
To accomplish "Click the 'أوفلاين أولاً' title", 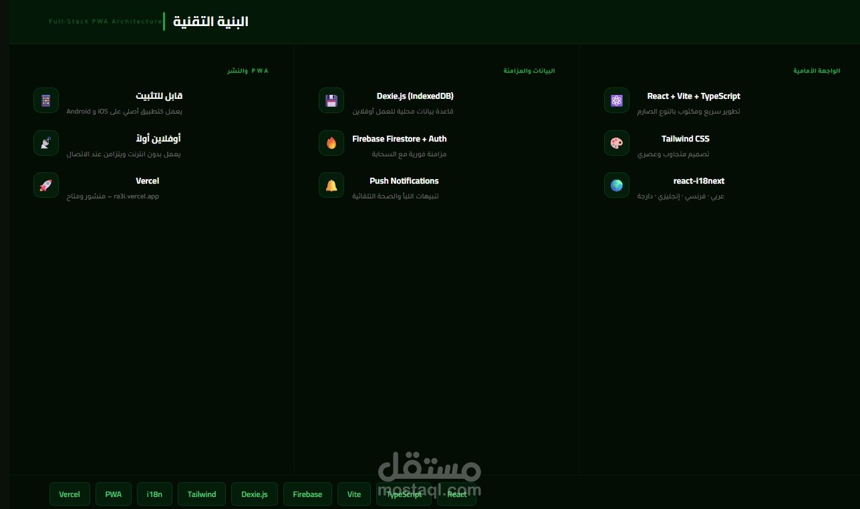I will click(x=158, y=138).
